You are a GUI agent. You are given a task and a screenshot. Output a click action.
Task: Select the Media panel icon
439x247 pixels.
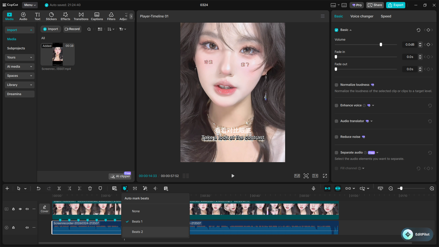click(x=9, y=16)
